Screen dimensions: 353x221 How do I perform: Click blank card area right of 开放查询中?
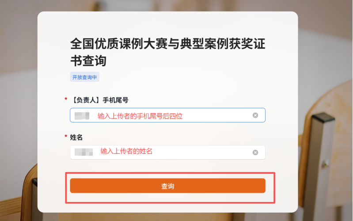[x=186, y=77]
